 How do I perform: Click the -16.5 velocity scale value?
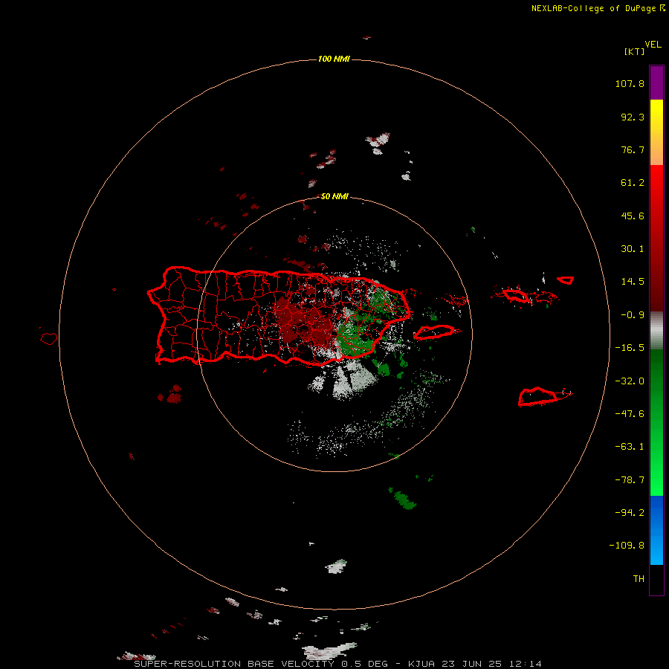[630, 348]
